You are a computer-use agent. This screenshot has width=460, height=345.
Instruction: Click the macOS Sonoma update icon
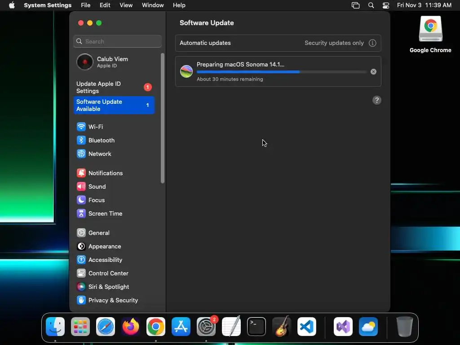pyautogui.click(x=186, y=71)
